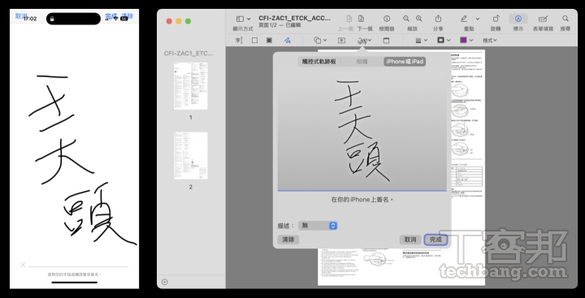This screenshot has width=585, height=298.
Task: Click sidebar file name CFI-ZAC1_ETC...
Action: click(188, 54)
